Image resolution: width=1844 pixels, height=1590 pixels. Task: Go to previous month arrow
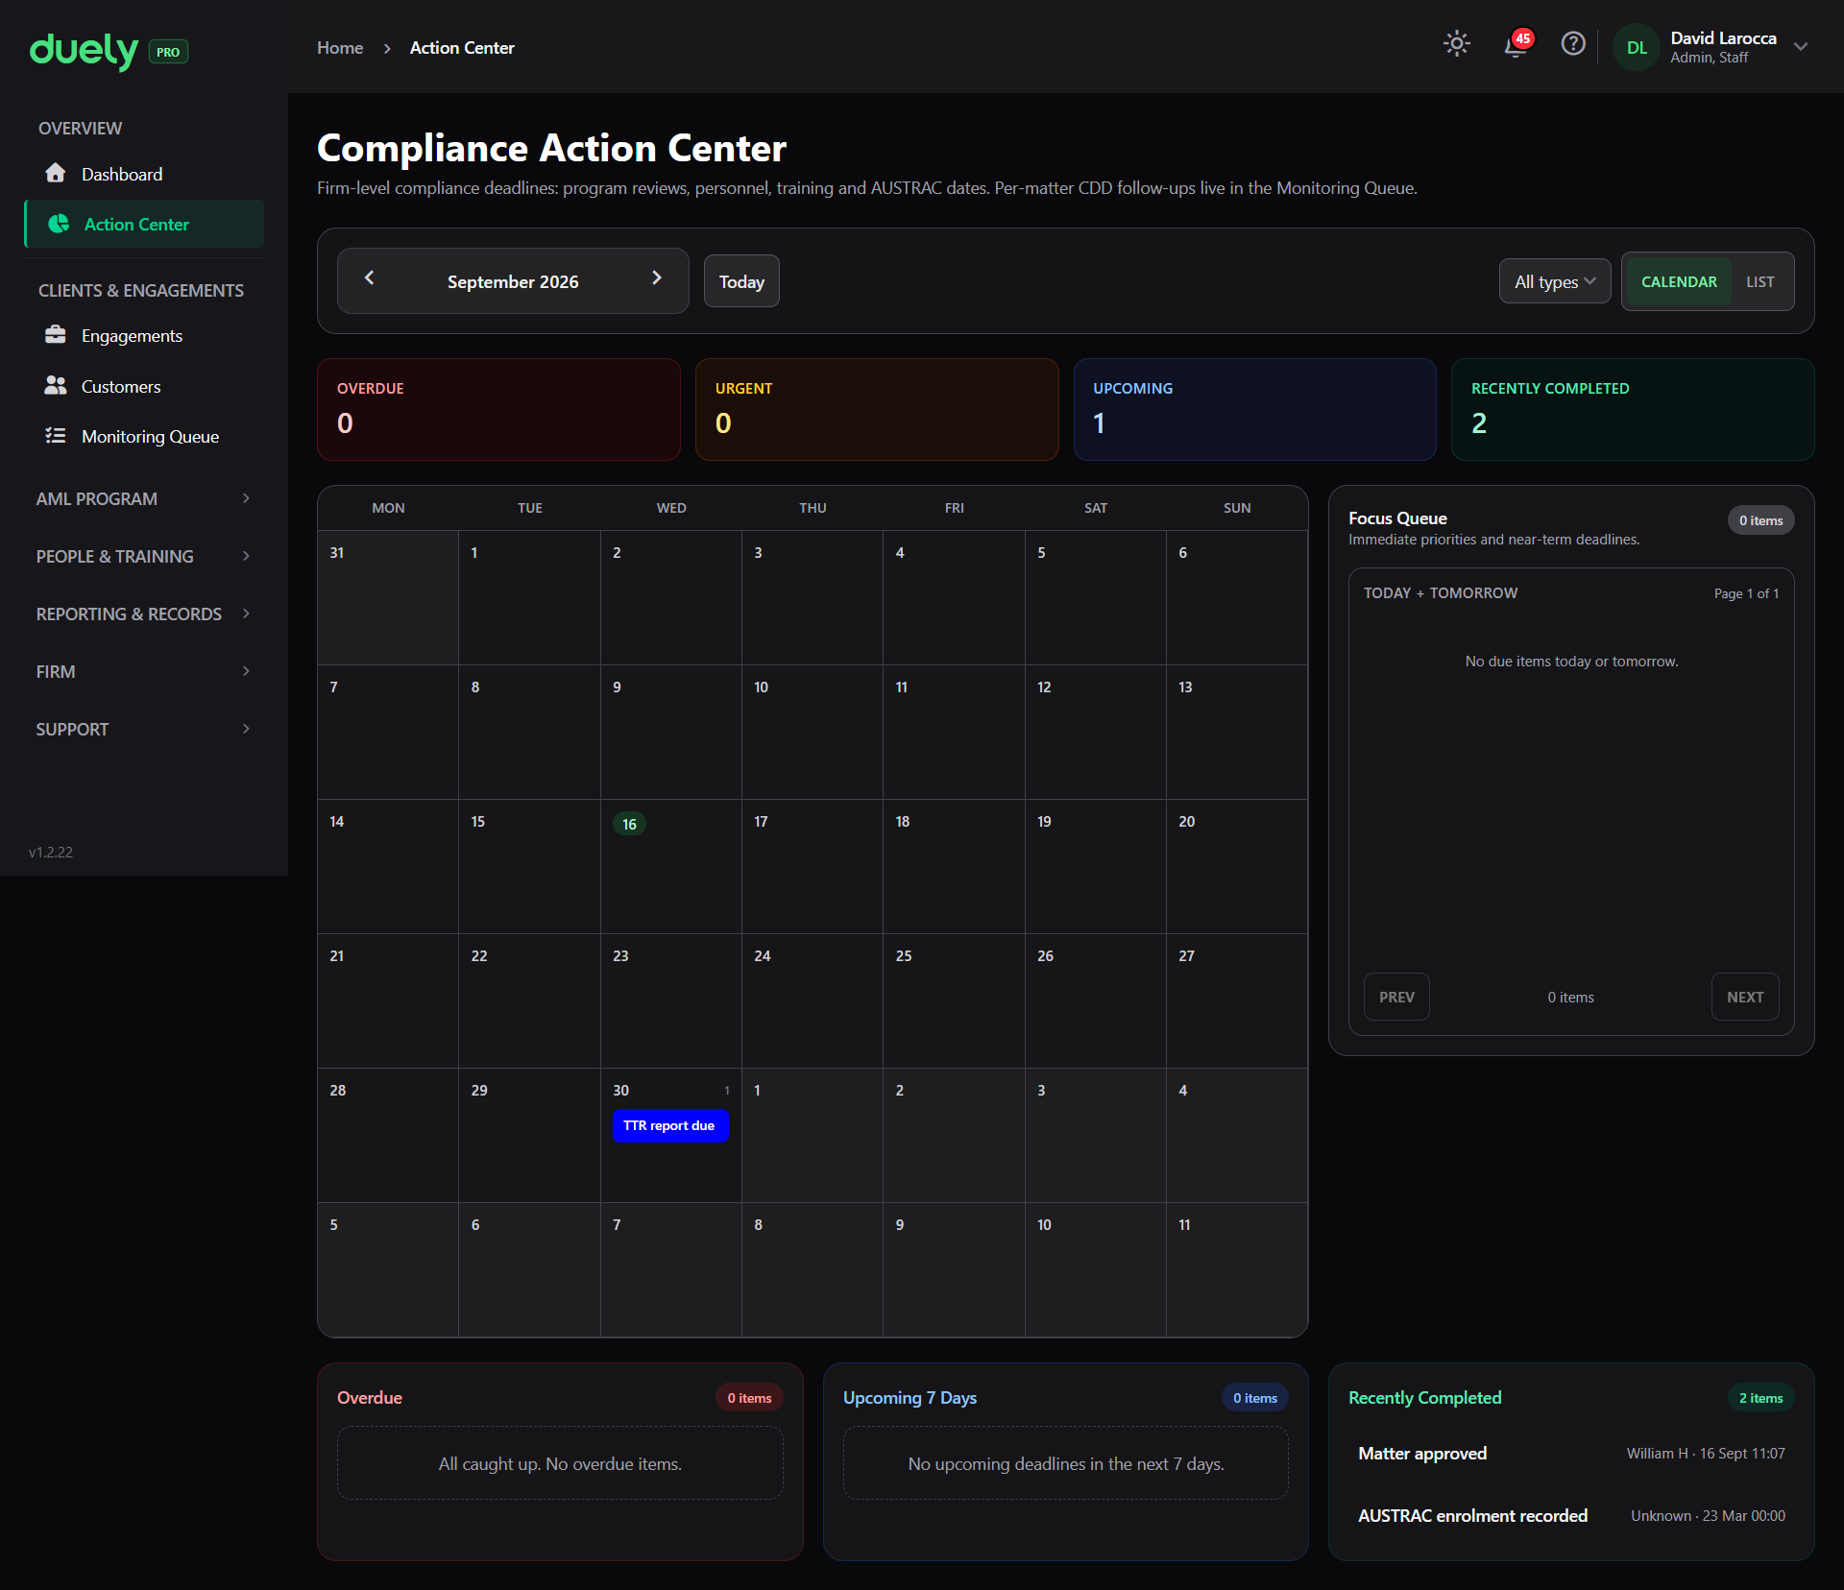tap(370, 277)
